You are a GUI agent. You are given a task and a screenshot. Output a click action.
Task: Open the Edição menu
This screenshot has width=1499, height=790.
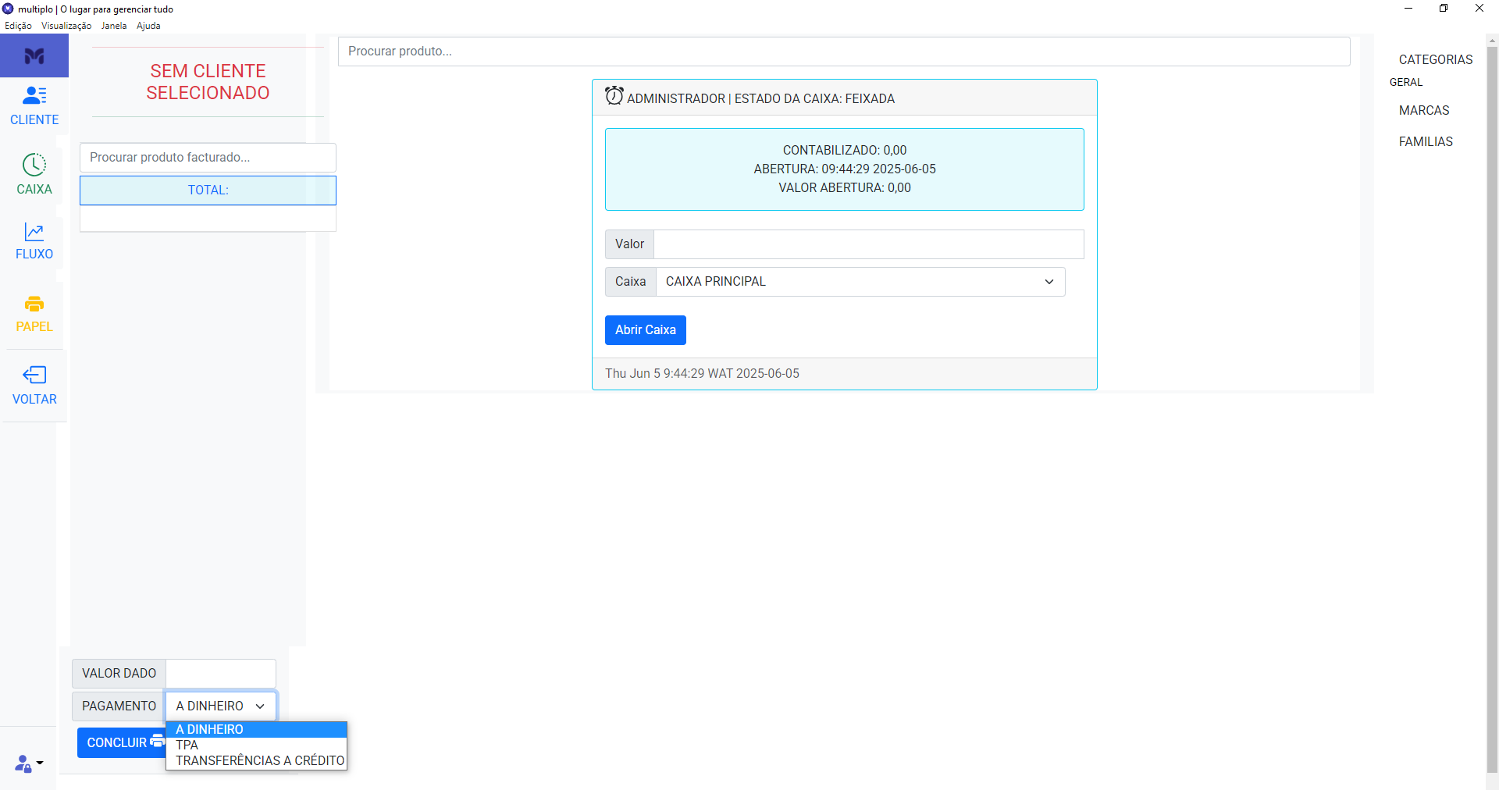click(x=18, y=26)
